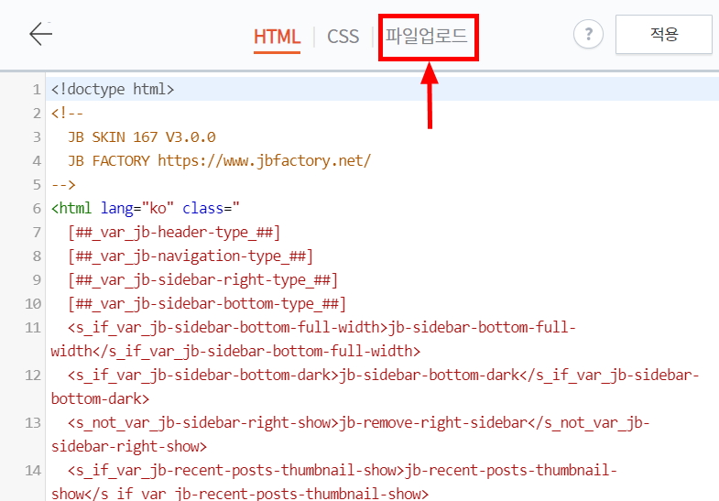Click line number 11 in gutter
This screenshot has width=719, height=501.
[33, 328]
